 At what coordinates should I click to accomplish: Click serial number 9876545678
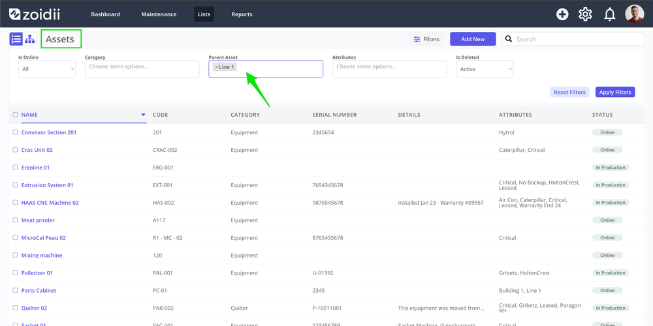328,203
